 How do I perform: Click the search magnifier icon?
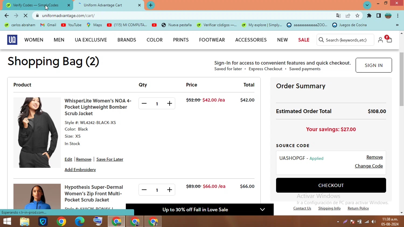pyautogui.click(x=321, y=40)
